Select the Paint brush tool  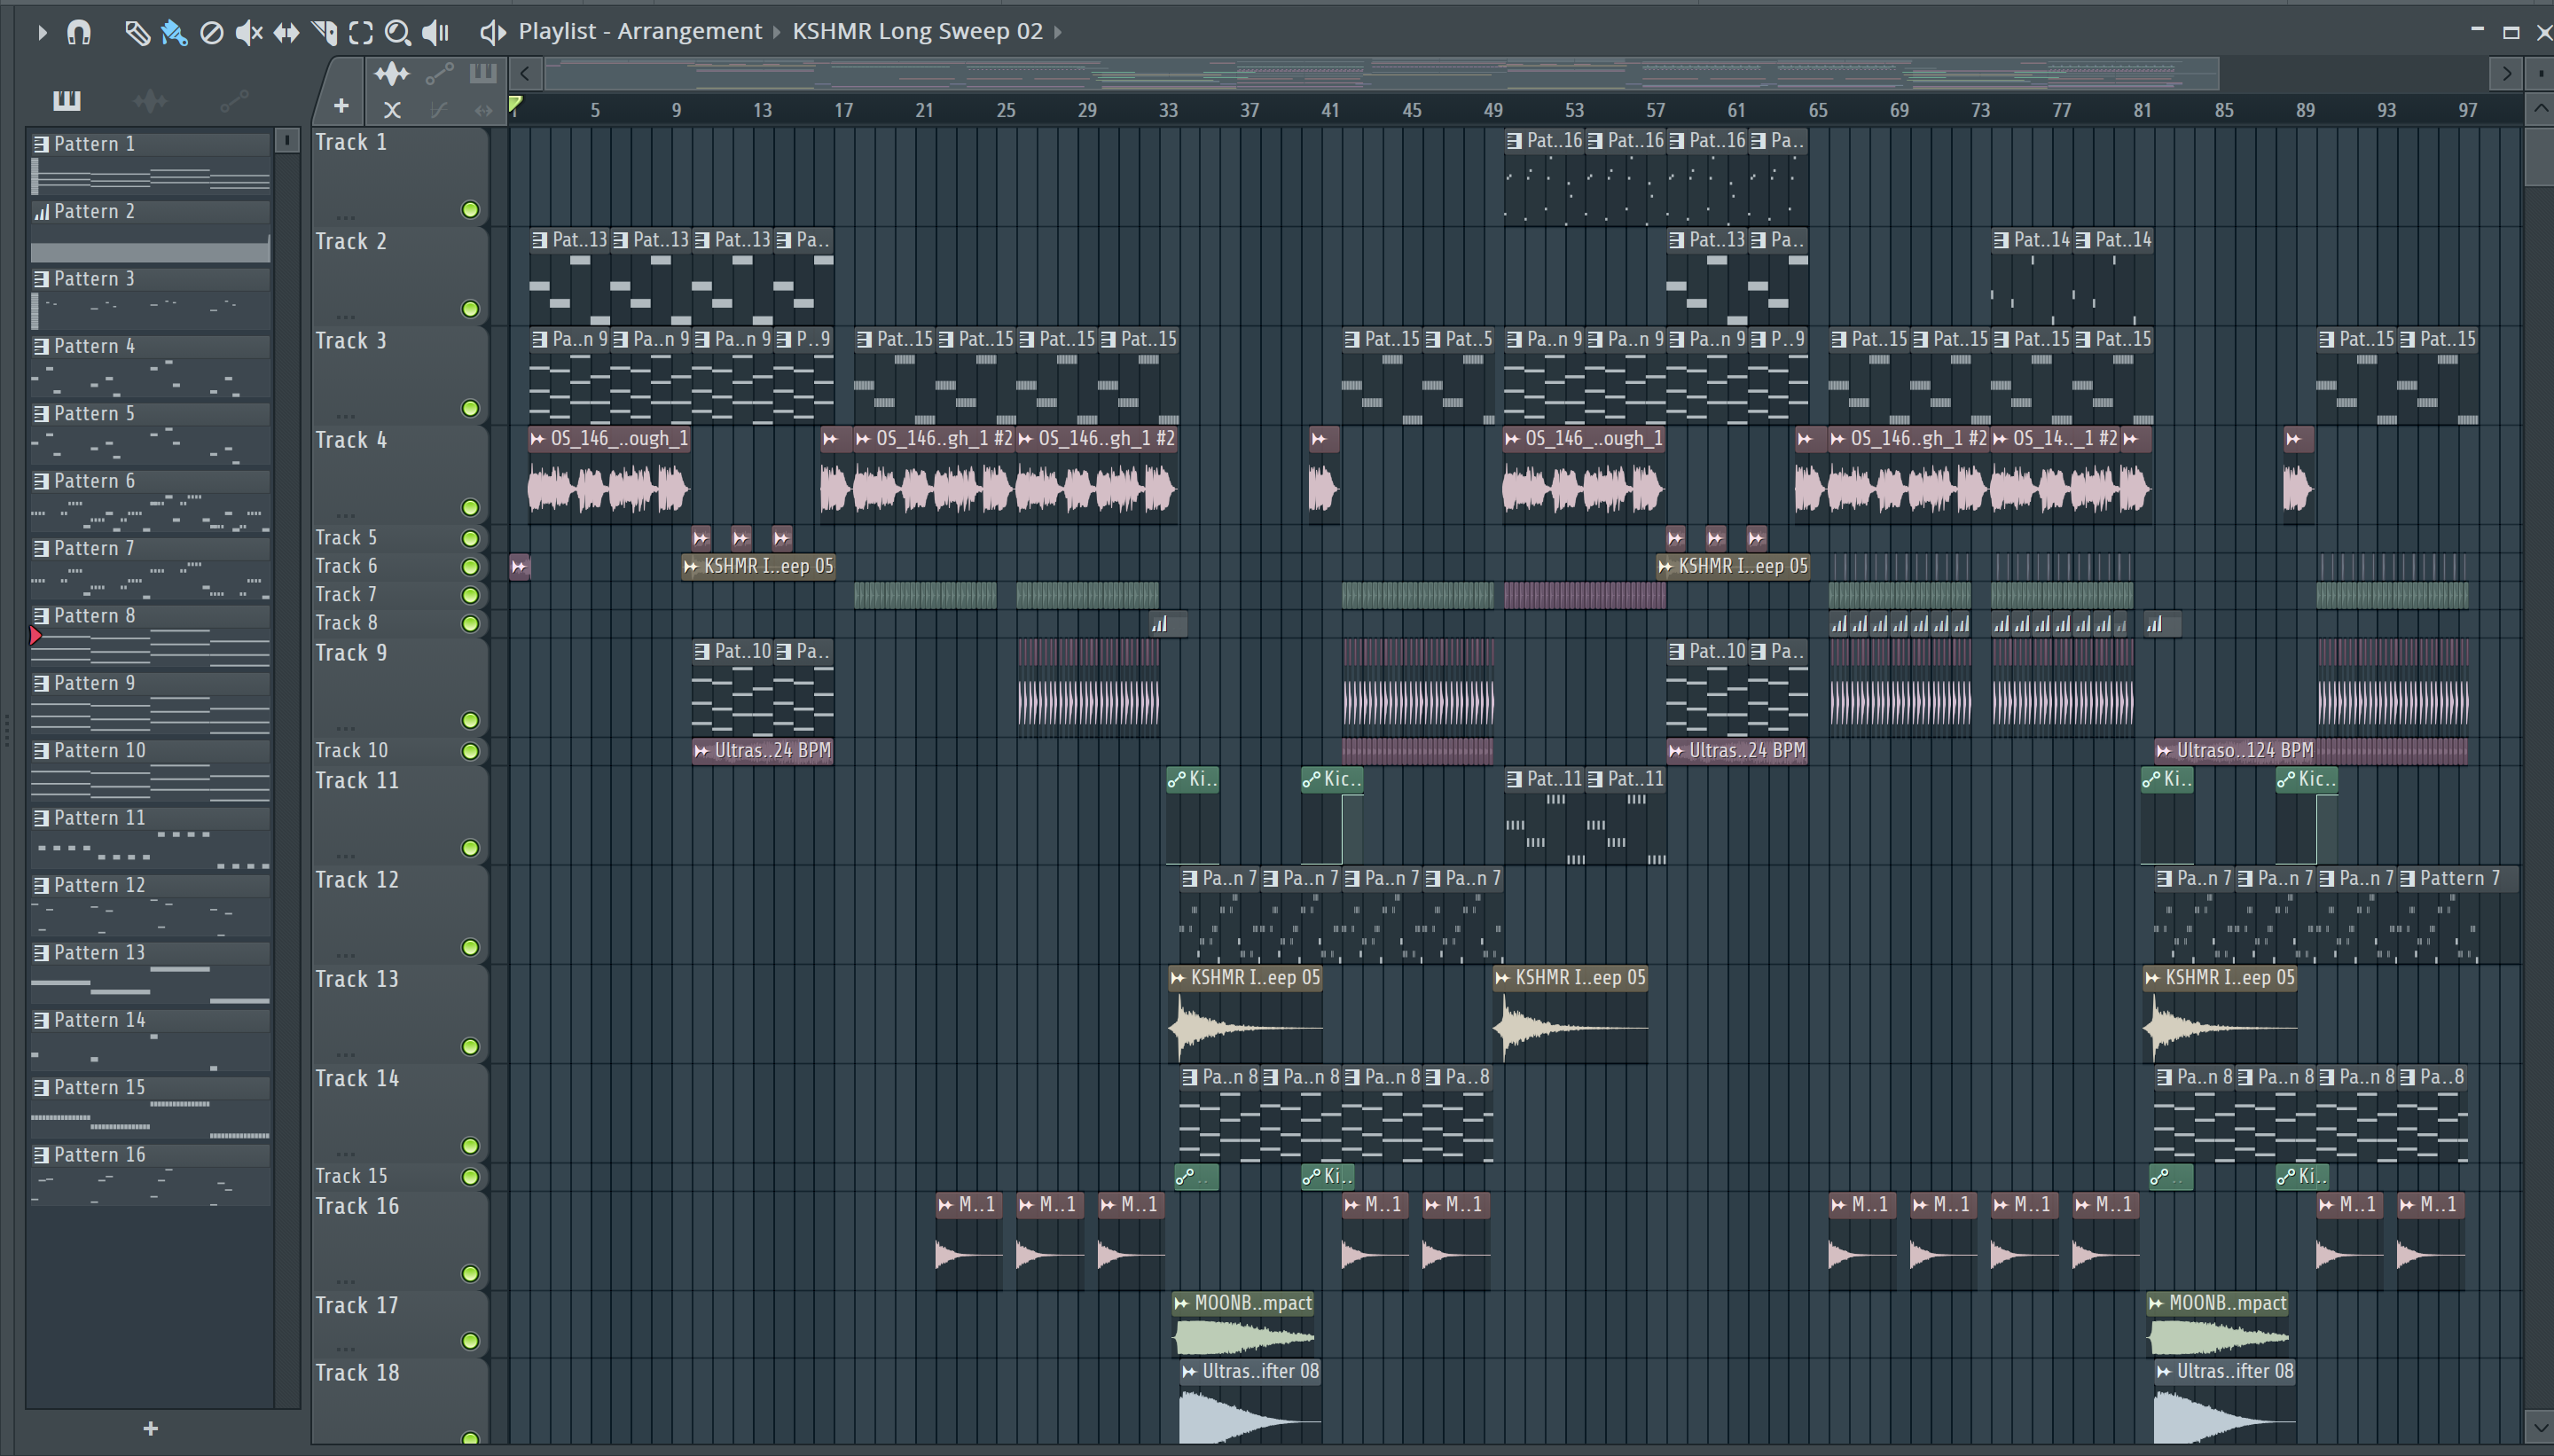pyautogui.click(x=174, y=33)
